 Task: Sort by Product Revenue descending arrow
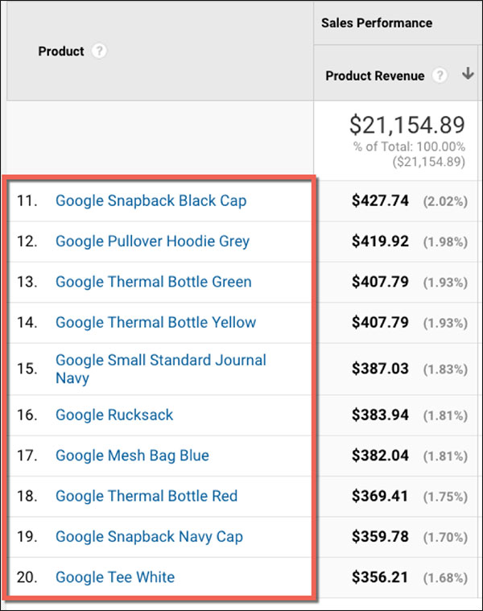point(467,75)
